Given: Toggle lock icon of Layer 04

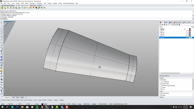Looking at the screenshot, I should pos(188,36).
